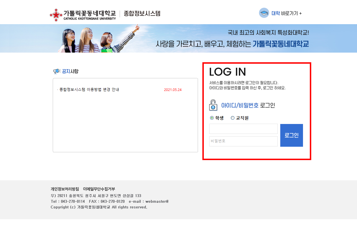Click the 공지사항 section heading
The image size is (357, 238).
click(70, 71)
